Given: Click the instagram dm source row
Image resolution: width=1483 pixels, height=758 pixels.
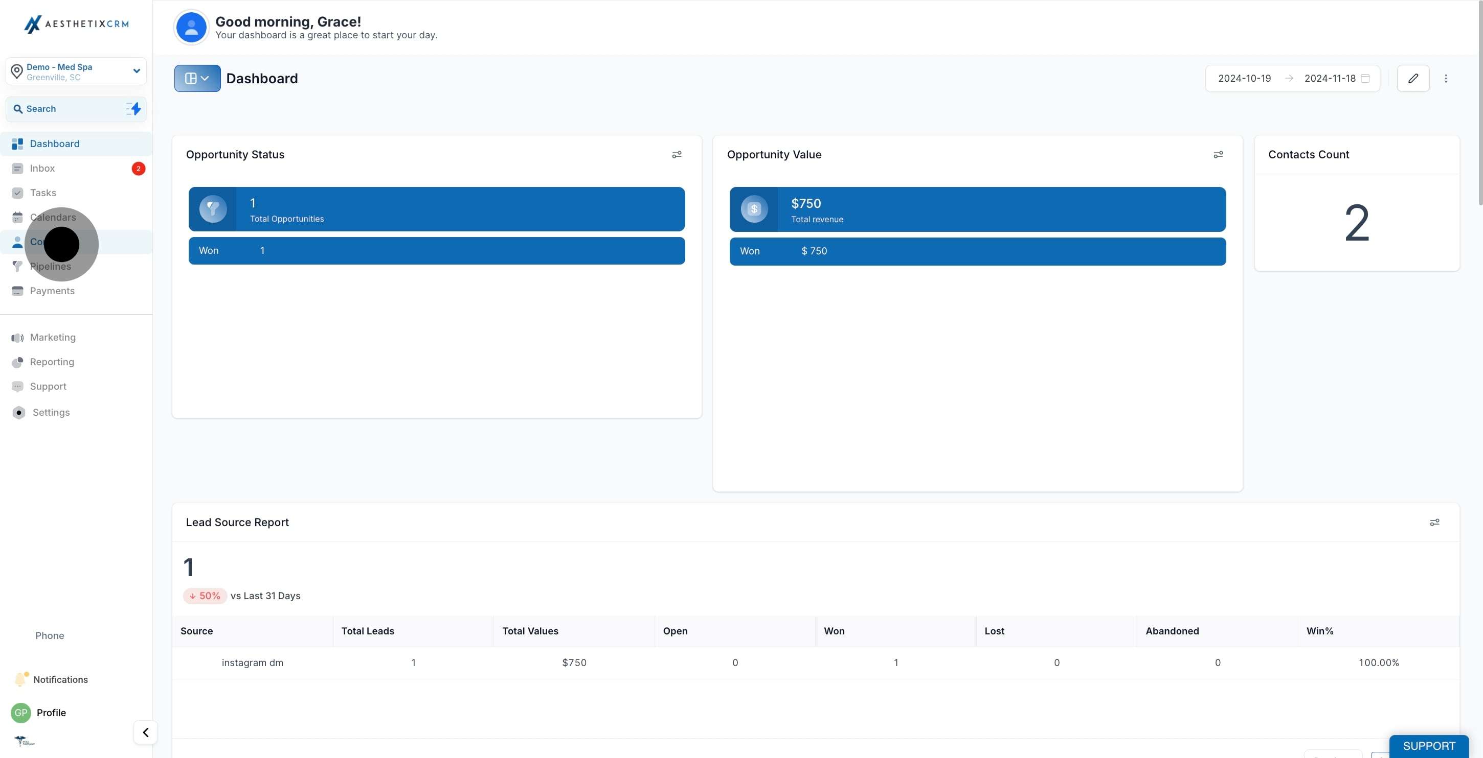Looking at the screenshot, I should (x=815, y=663).
